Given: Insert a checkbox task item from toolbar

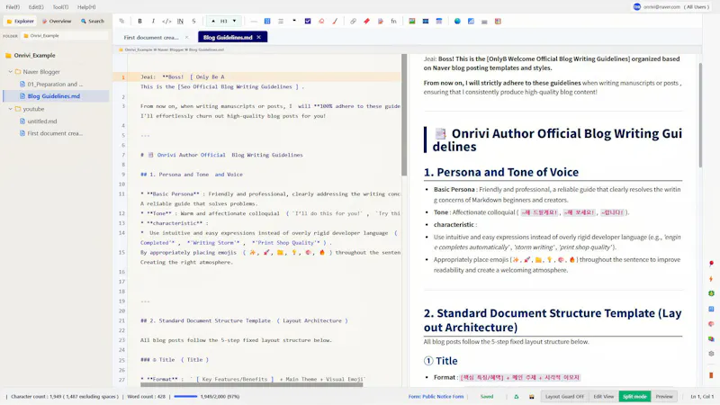Looking at the screenshot, I should 308,21.
